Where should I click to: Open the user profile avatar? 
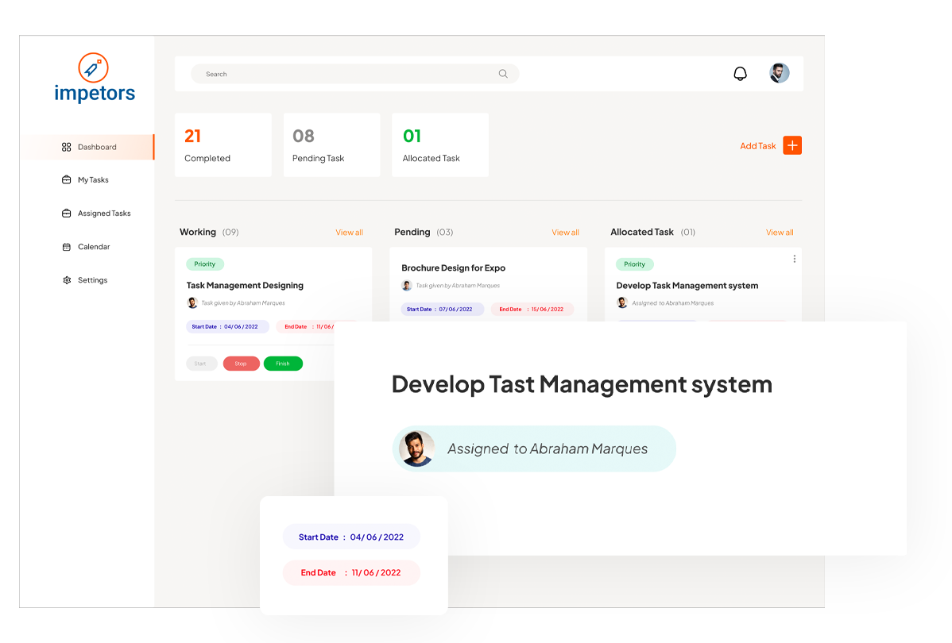click(779, 74)
